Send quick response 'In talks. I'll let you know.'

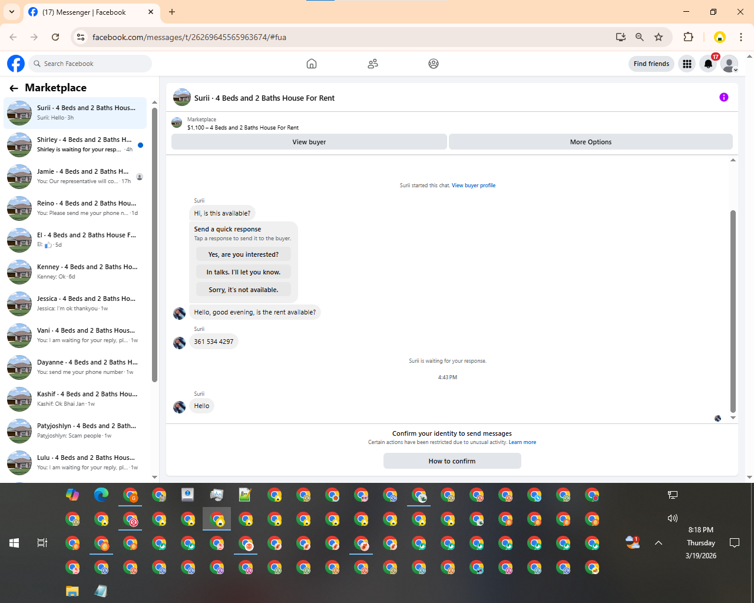[x=243, y=272]
